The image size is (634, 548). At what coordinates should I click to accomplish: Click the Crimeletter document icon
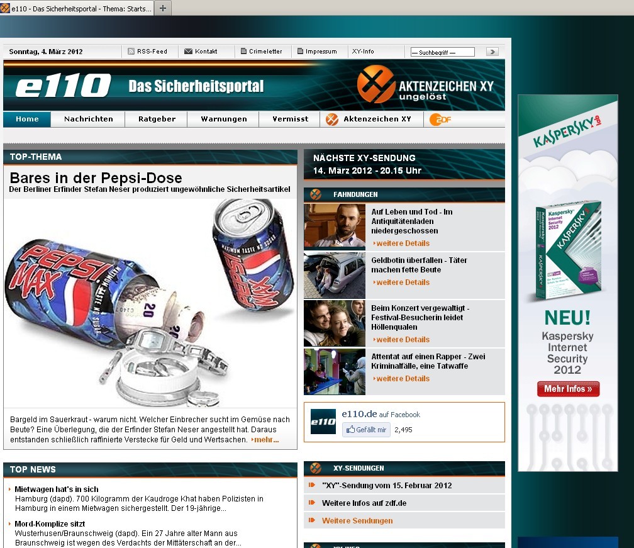coord(243,52)
